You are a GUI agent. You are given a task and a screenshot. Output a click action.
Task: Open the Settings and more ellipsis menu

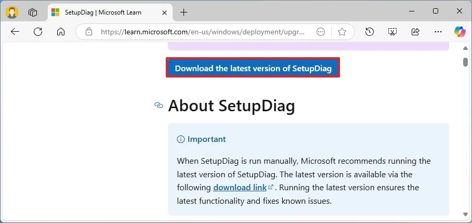pyautogui.click(x=438, y=32)
